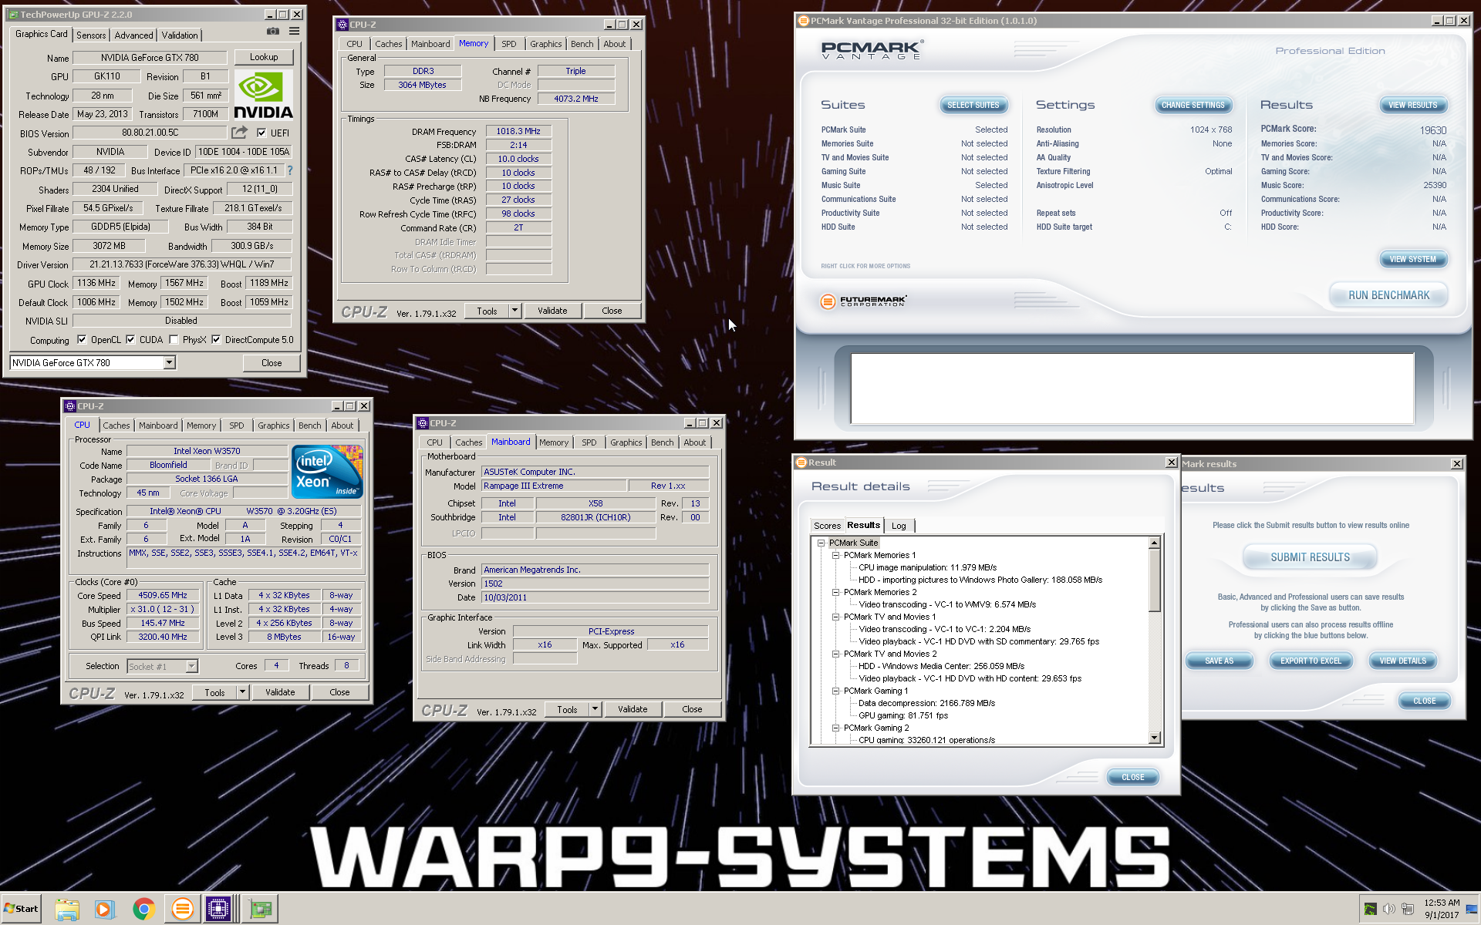Switch to the orange PCMark Vantage taskbar icon
Viewport: 1481px width, 925px height.
pos(182,909)
